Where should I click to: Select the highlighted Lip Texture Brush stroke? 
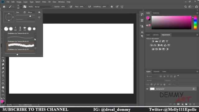click(21, 45)
